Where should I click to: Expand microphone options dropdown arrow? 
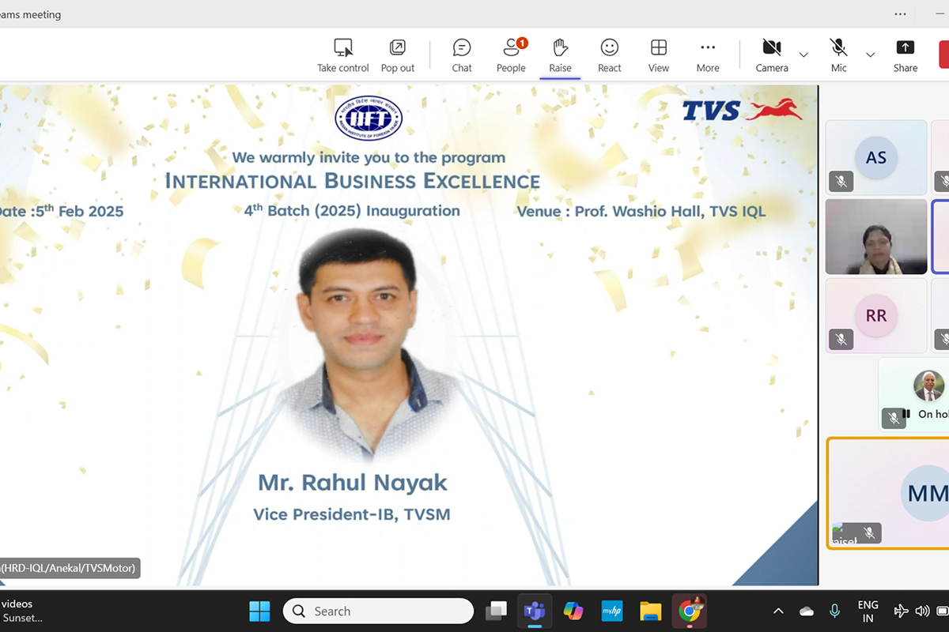(870, 55)
